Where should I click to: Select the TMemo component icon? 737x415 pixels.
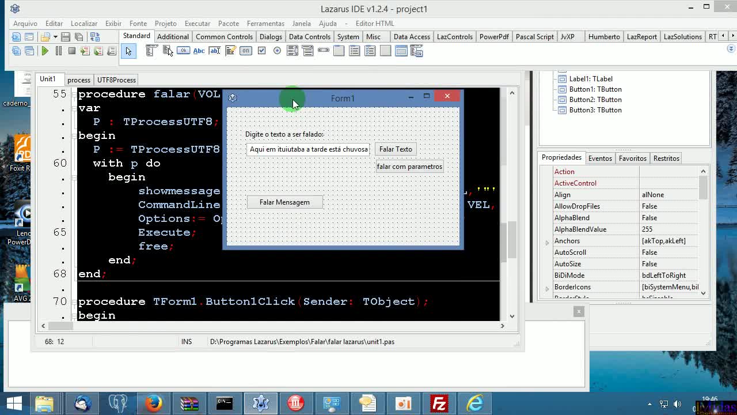coord(230,51)
